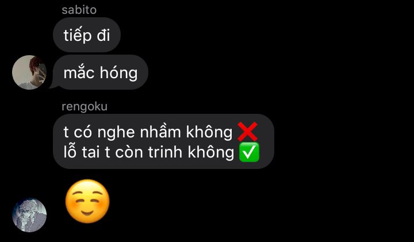414x242 pixels.
Task: Tap the red cross mark emoji
Action: click(247, 132)
